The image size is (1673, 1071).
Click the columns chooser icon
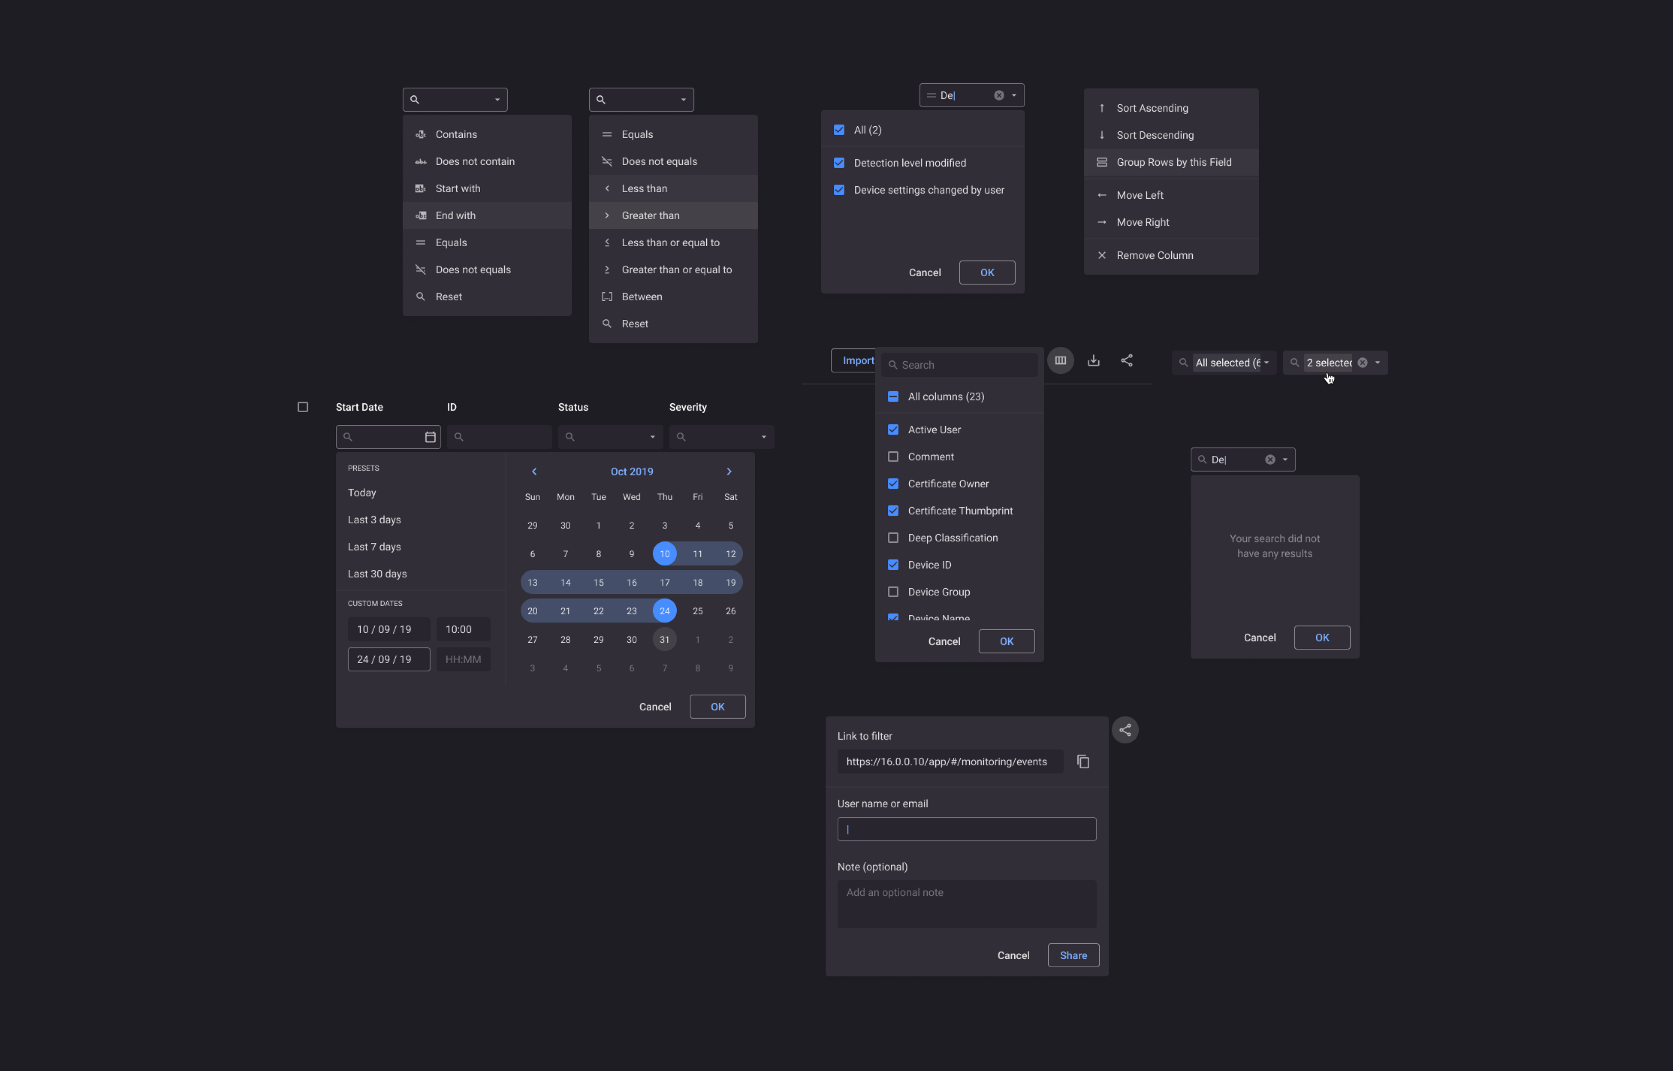point(1060,360)
